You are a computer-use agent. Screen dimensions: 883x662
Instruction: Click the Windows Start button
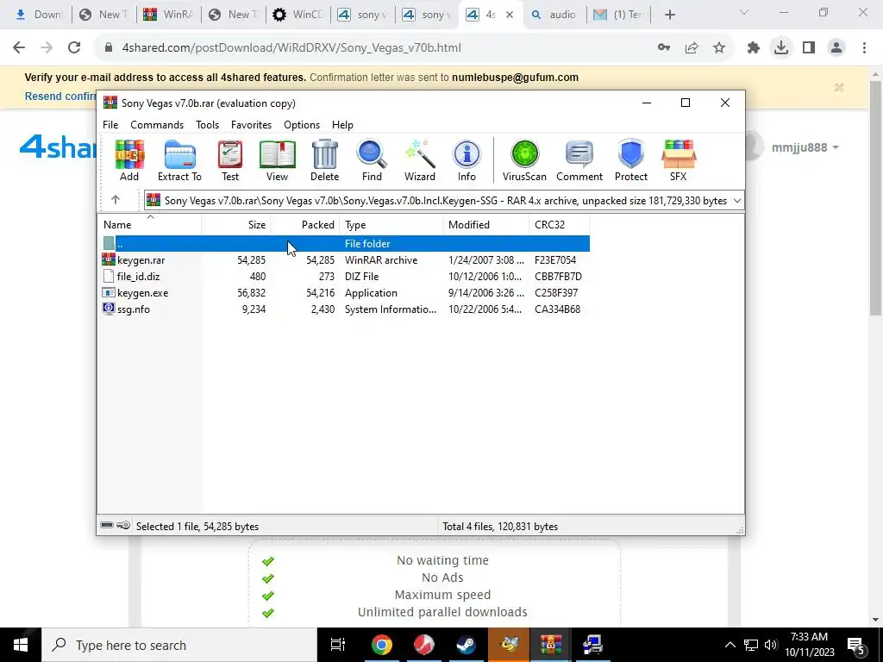click(21, 645)
